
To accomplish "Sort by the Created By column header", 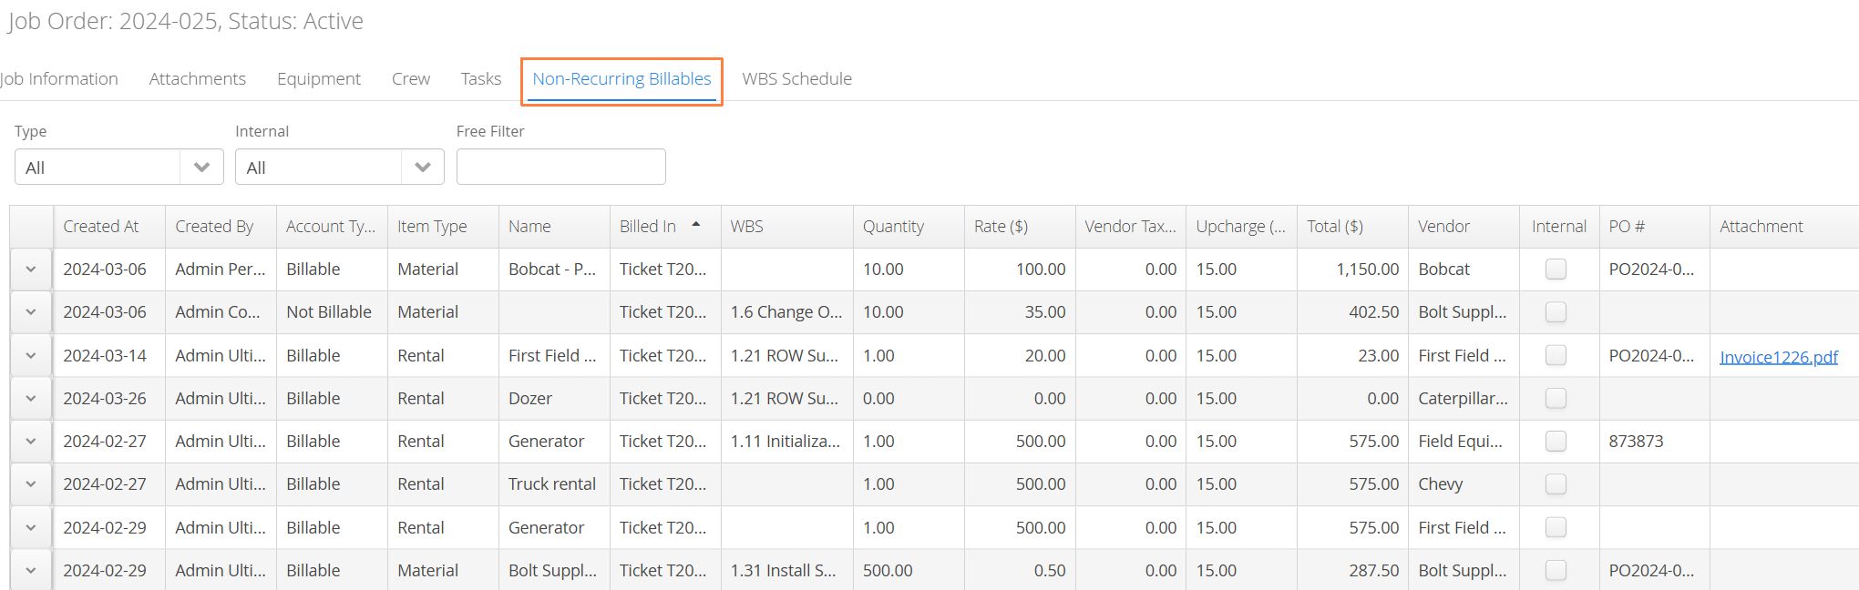I will (x=221, y=227).
